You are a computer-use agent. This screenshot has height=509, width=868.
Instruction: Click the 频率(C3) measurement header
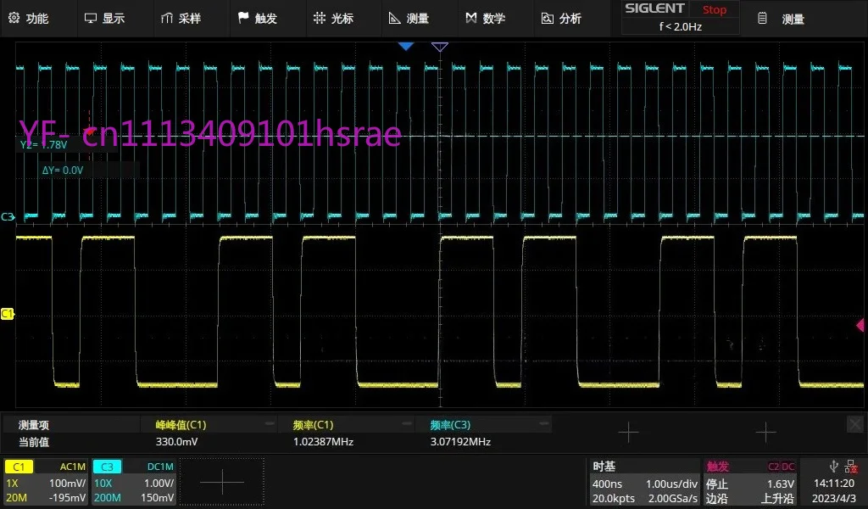451,425
